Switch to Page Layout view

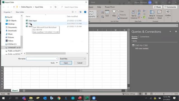(x=146, y=94)
